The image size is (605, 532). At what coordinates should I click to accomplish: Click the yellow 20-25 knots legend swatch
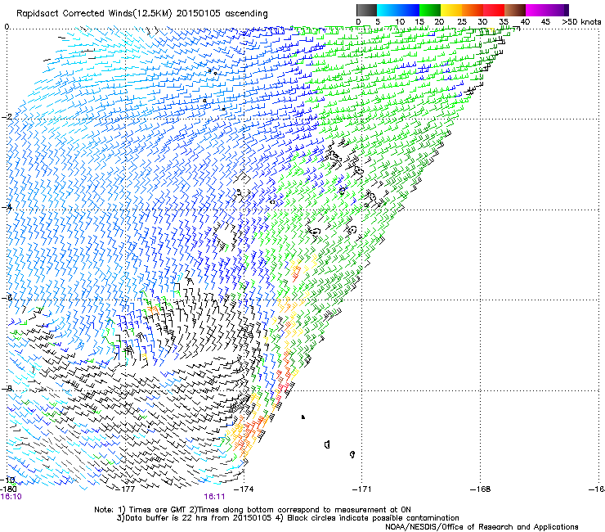click(x=451, y=10)
